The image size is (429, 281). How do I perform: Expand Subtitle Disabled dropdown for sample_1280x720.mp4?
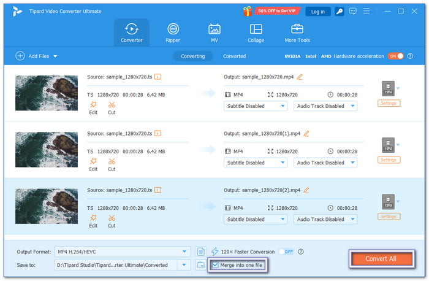click(256, 106)
